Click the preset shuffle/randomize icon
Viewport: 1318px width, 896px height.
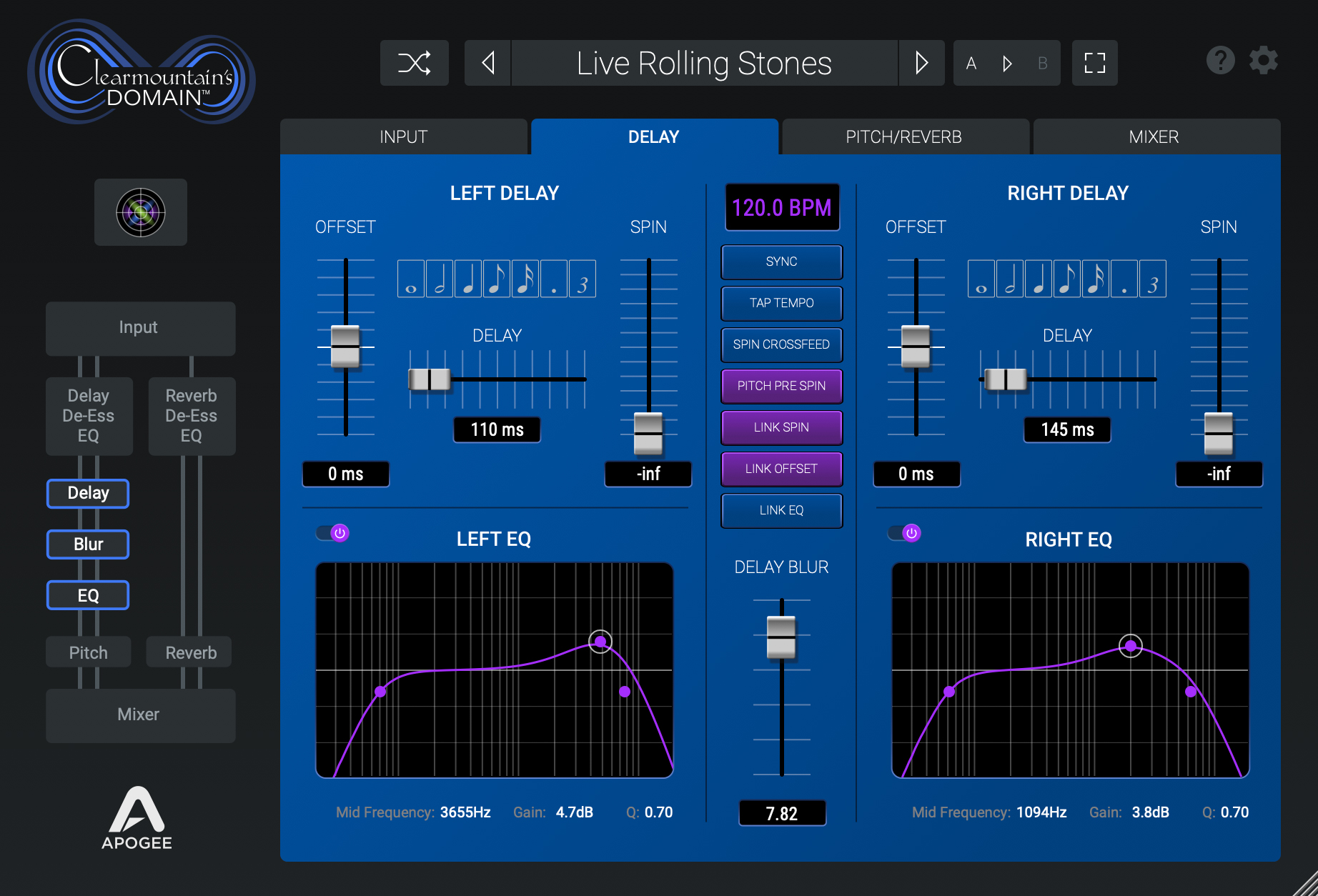[414, 63]
